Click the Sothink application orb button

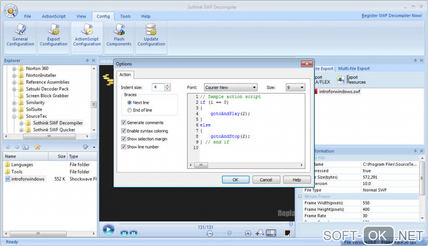[10, 11]
